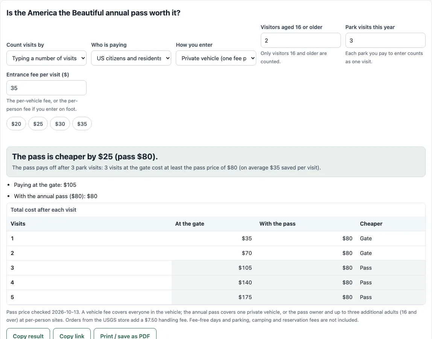
Task: Click 'Gate' in the visit 1 row
Action: (366, 238)
